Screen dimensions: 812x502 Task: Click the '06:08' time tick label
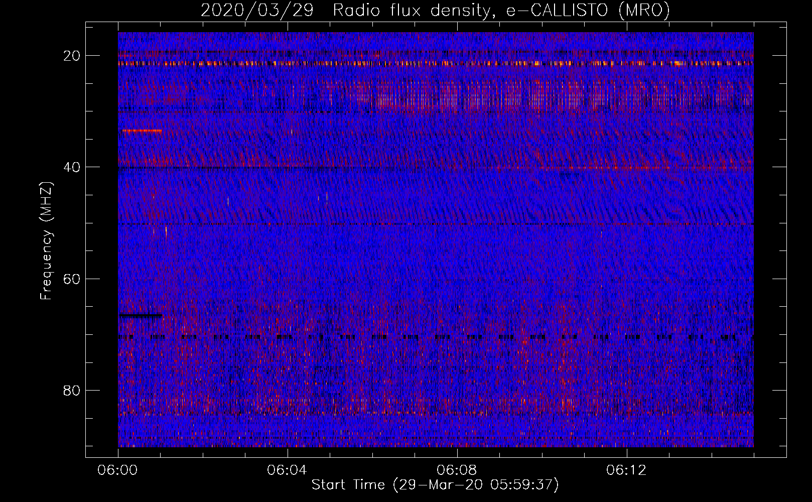(x=457, y=470)
